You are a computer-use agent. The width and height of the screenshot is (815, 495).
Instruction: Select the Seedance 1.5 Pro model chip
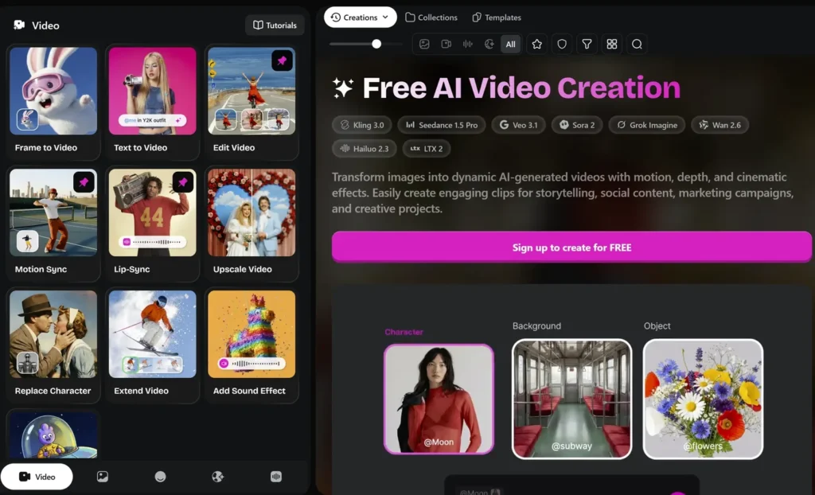pyautogui.click(x=442, y=125)
